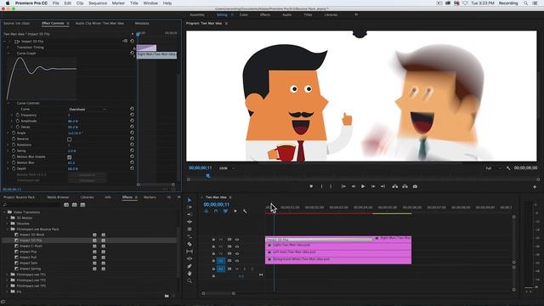Image resolution: width=544 pixels, height=306 pixels.
Task: Toggle Snap magnet in timeline
Action: pyautogui.click(x=216, y=211)
